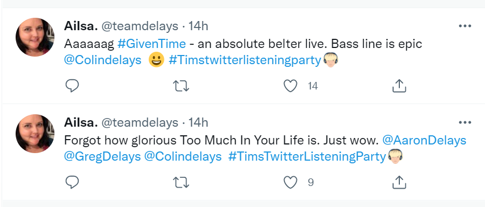The height and width of the screenshot is (207, 485).
Task: Retweet the Given Time tweet
Action: [181, 86]
